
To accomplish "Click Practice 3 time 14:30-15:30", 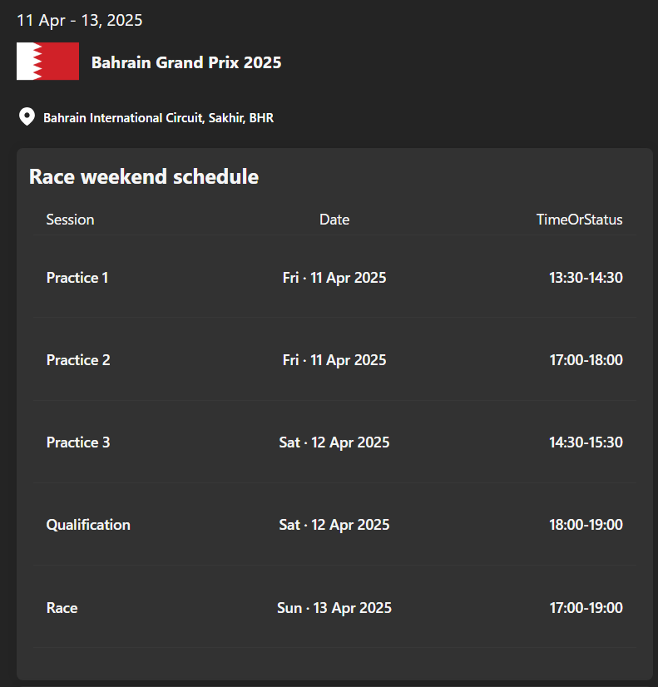I will point(586,442).
